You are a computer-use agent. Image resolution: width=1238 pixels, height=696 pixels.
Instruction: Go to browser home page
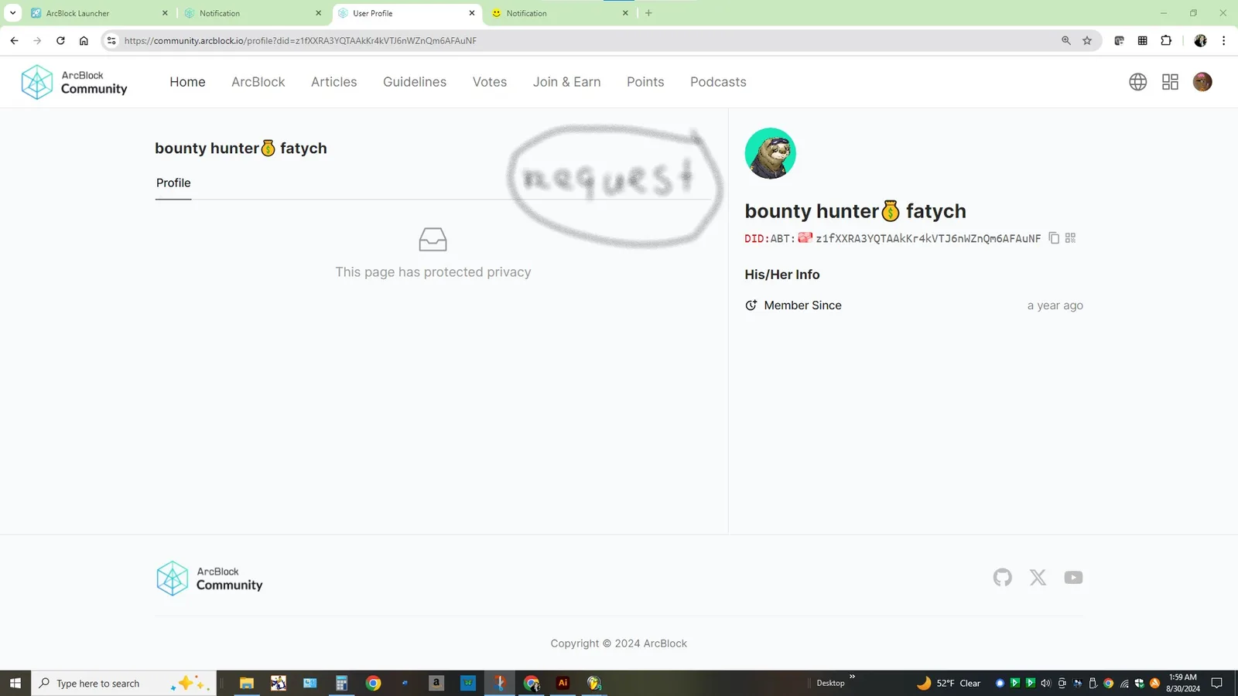84,41
